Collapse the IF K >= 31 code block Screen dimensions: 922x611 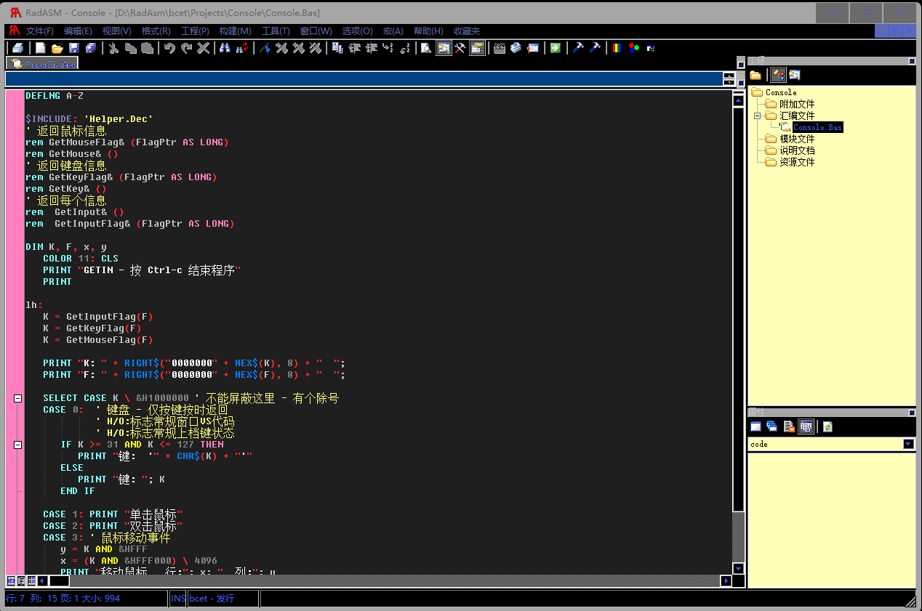pyautogui.click(x=18, y=445)
